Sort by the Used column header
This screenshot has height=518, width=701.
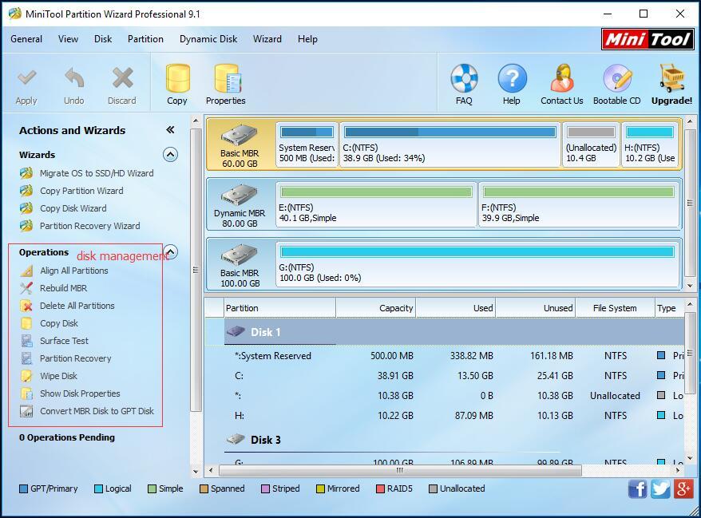pos(456,308)
